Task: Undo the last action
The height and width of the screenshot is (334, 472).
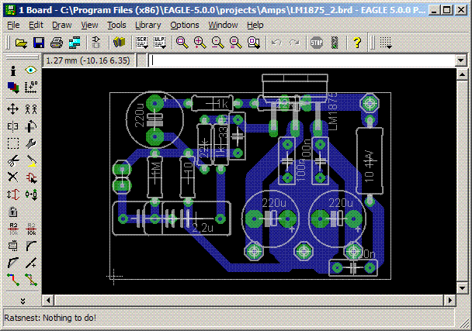Action: coord(276,43)
